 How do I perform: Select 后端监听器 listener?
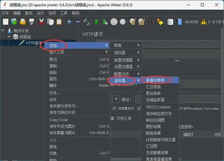coord(160,100)
